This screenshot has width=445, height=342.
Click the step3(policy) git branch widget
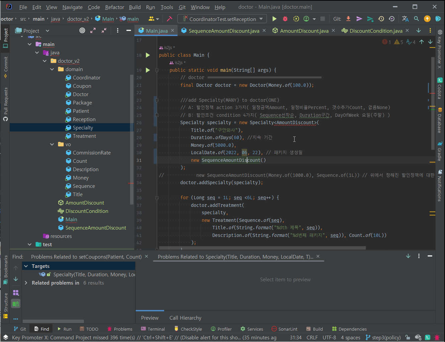383,338
